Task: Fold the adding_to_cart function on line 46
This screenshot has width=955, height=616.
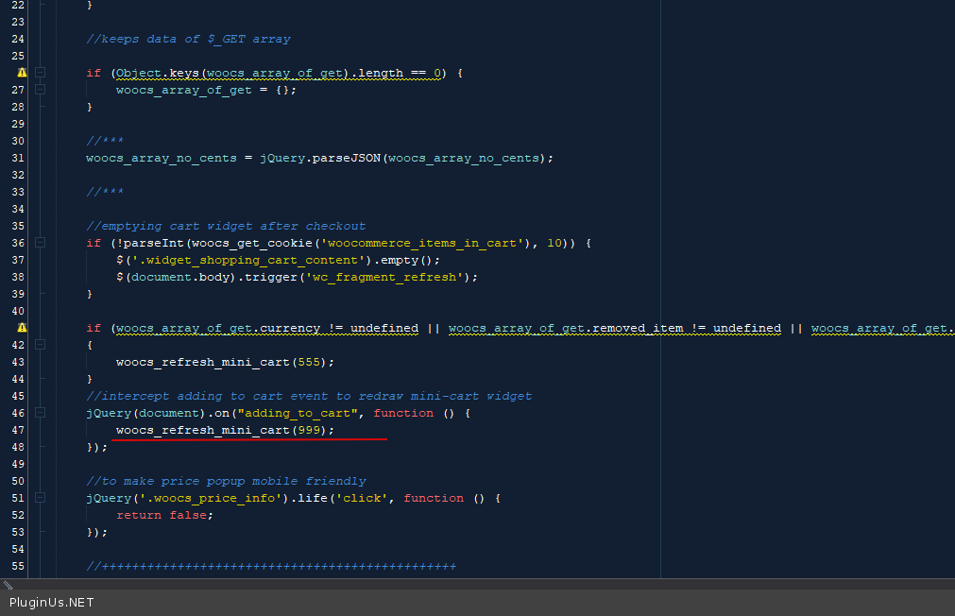Action: coord(40,413)
